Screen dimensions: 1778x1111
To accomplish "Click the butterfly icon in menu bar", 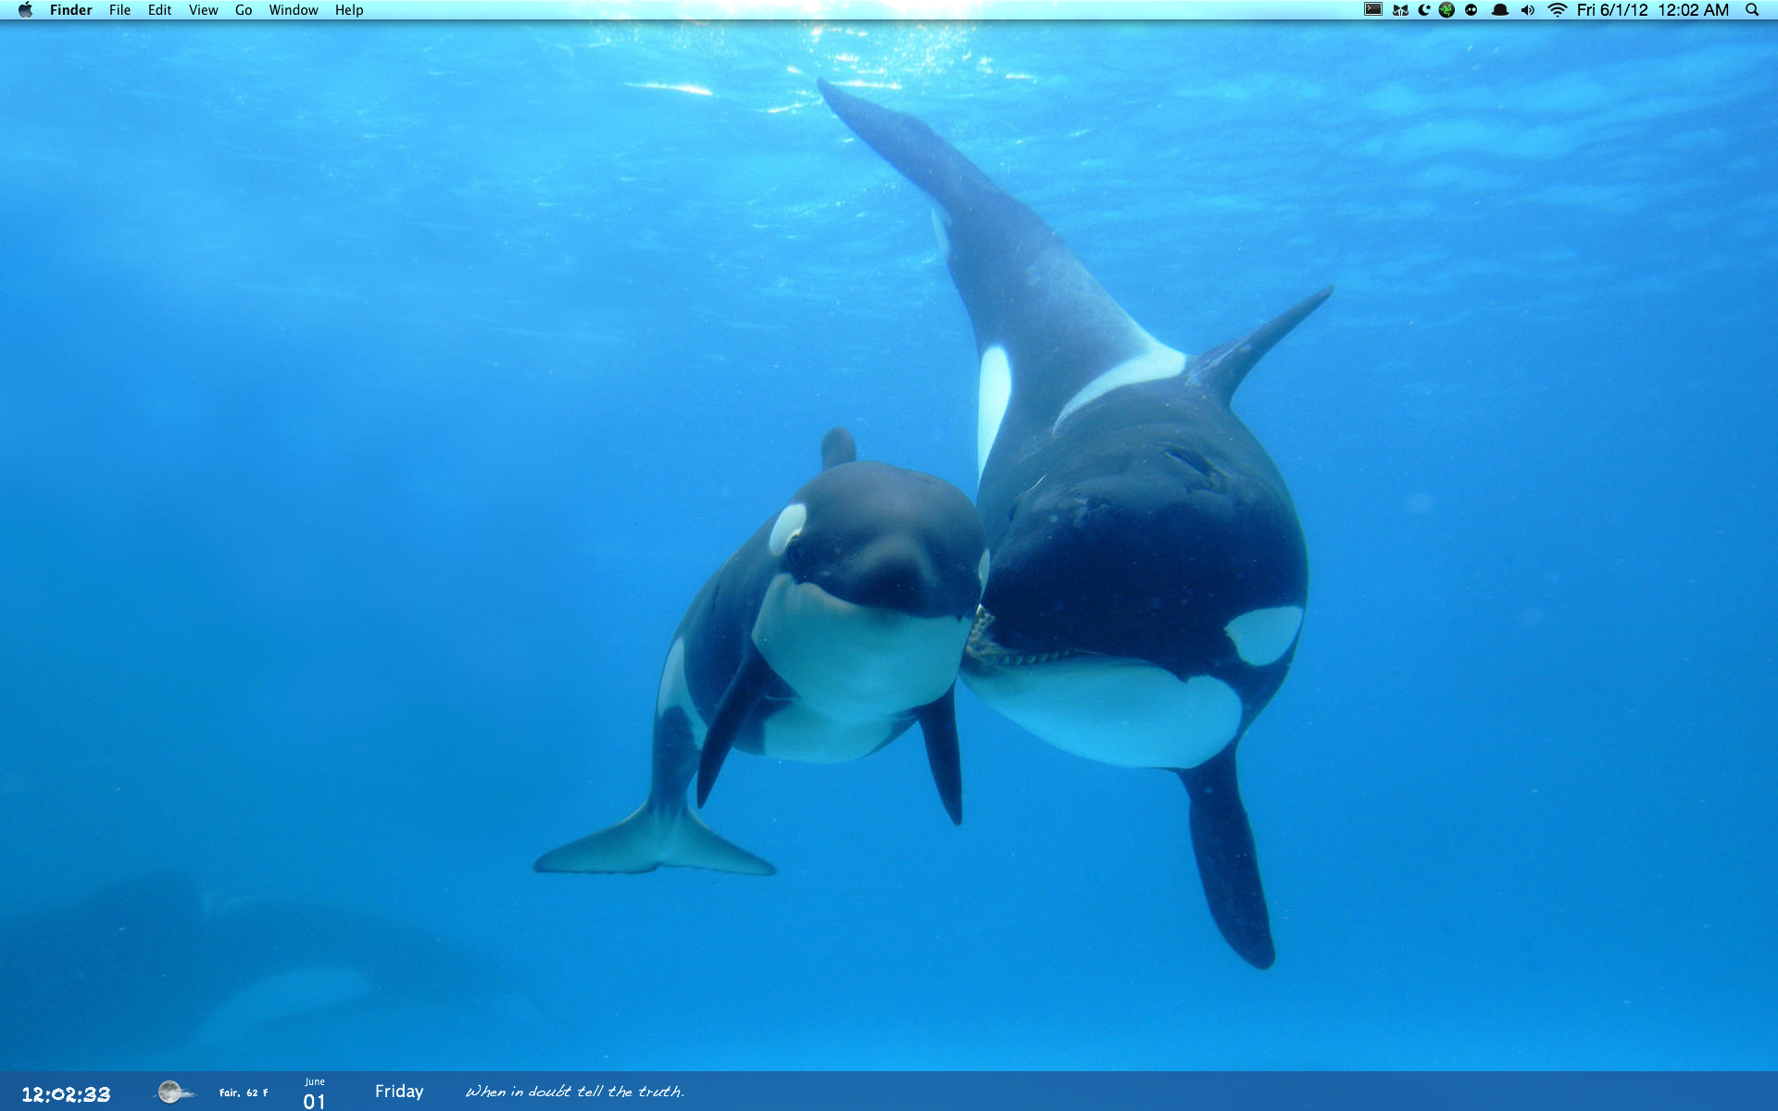I will point(1400,10).
